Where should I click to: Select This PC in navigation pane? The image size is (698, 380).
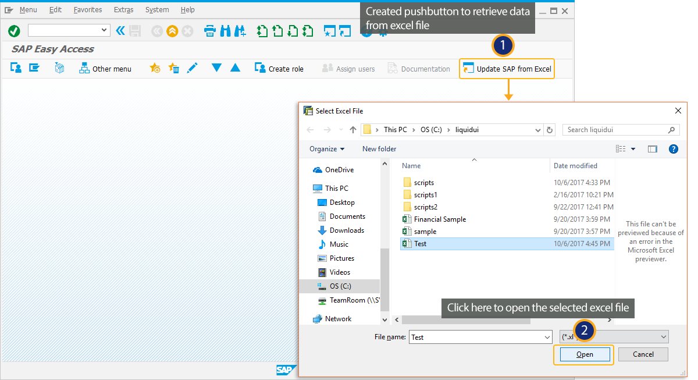[330, 189]
